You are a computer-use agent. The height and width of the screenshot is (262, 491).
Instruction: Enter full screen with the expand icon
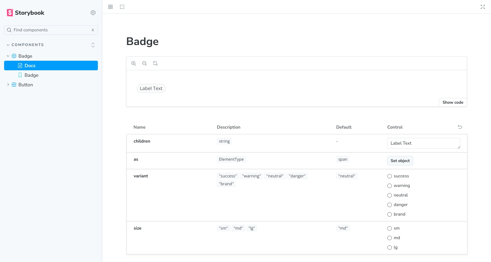(x=483, y=7)
